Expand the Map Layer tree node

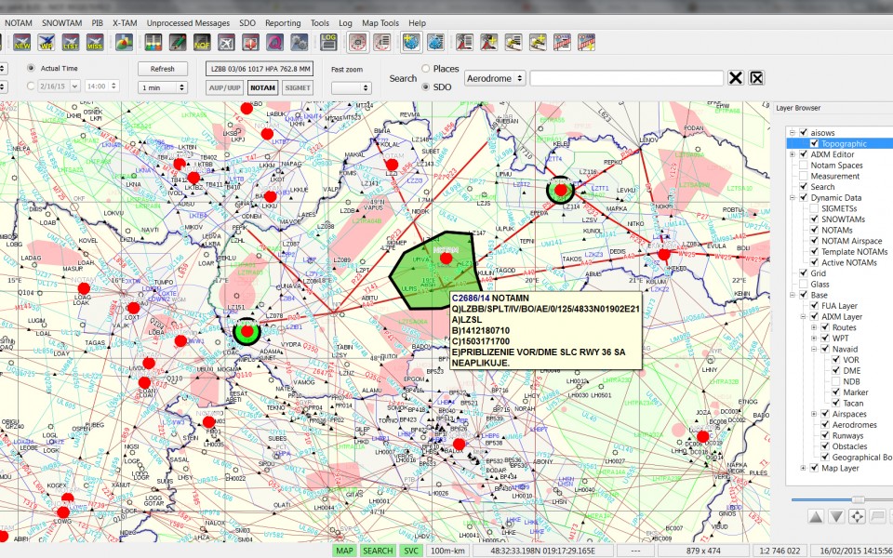(803, 468)
